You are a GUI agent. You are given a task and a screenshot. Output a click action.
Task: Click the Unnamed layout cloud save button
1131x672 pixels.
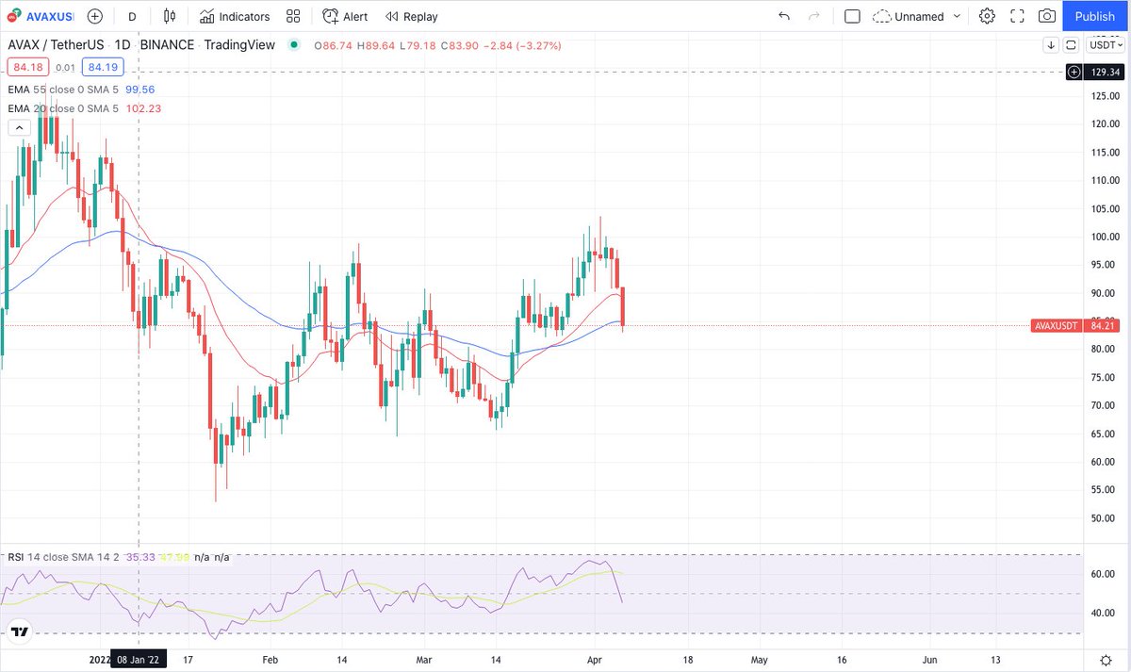[910, 16]
